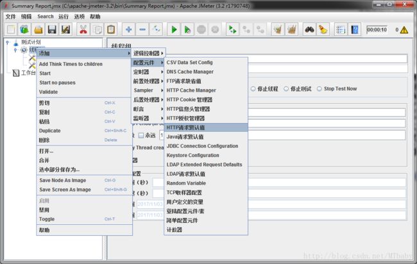Choose Random Variable entry
The height and width of the screenshot is (264, 417).
coord(206,183)
